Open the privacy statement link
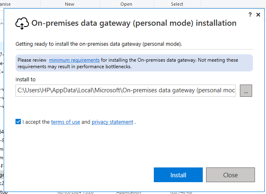 pyautogui.click(x=113, y=122)
